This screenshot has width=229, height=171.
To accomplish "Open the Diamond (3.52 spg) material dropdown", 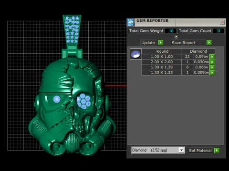I will click(181, 150).
